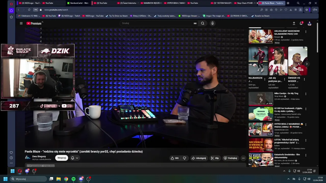Open Google Chrome from the Windows taskbar

[66, 179]
